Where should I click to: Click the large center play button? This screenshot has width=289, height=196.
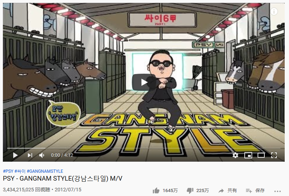tap(144, 82)
